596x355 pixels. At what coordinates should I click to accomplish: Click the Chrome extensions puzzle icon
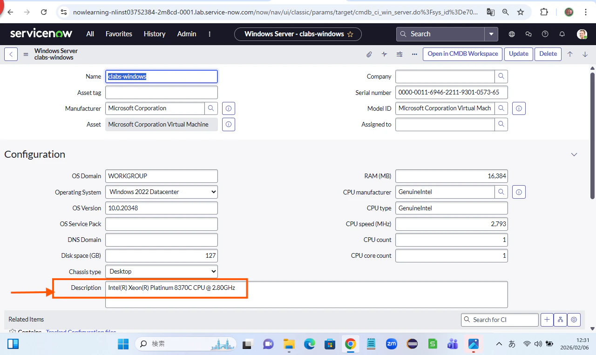pyautogui.click(x=544, y=12)
